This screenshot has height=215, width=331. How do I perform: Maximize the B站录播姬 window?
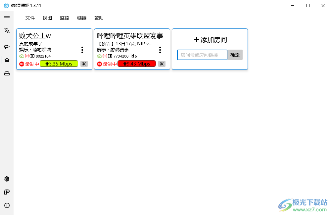(308, 6)
